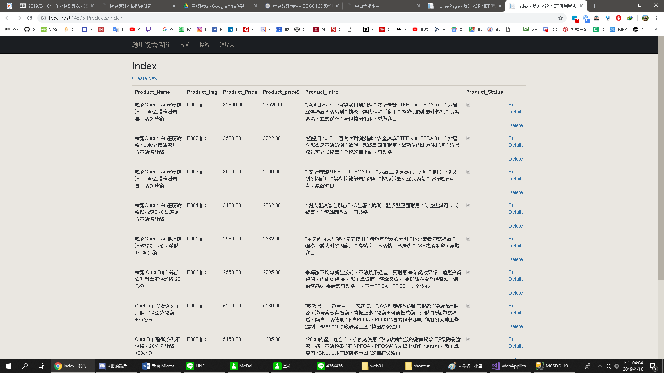Open Details for the P003.jpg product

(516, 179)
